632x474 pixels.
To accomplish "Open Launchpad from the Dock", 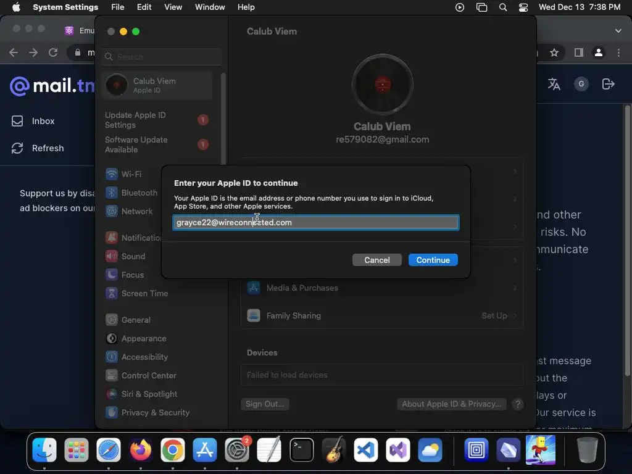I will point(76,449).
